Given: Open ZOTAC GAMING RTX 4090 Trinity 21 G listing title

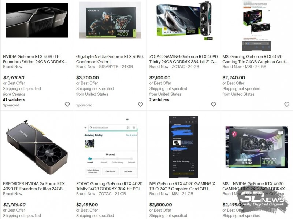Looking at the screenshot, I should point(183,59).
